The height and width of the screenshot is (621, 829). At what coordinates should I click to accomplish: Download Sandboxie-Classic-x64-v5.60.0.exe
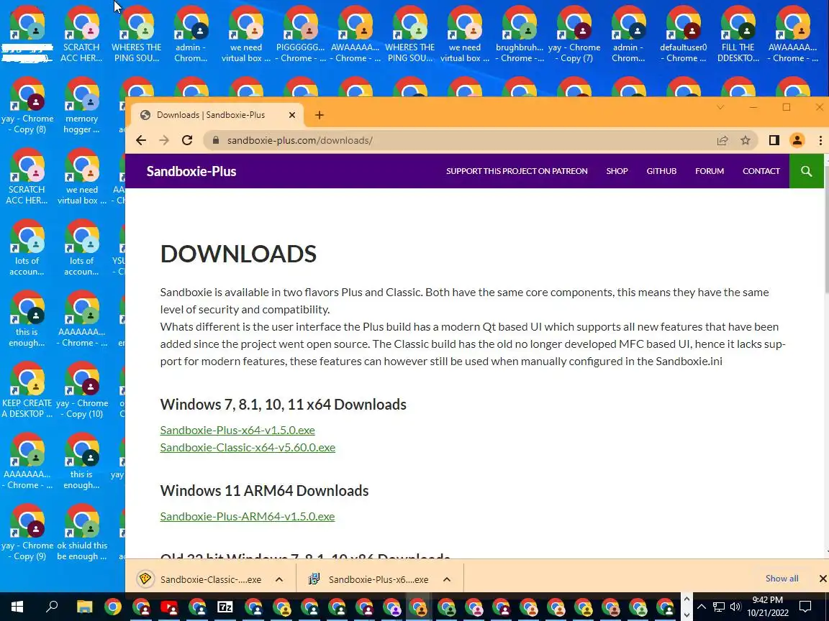248,447
